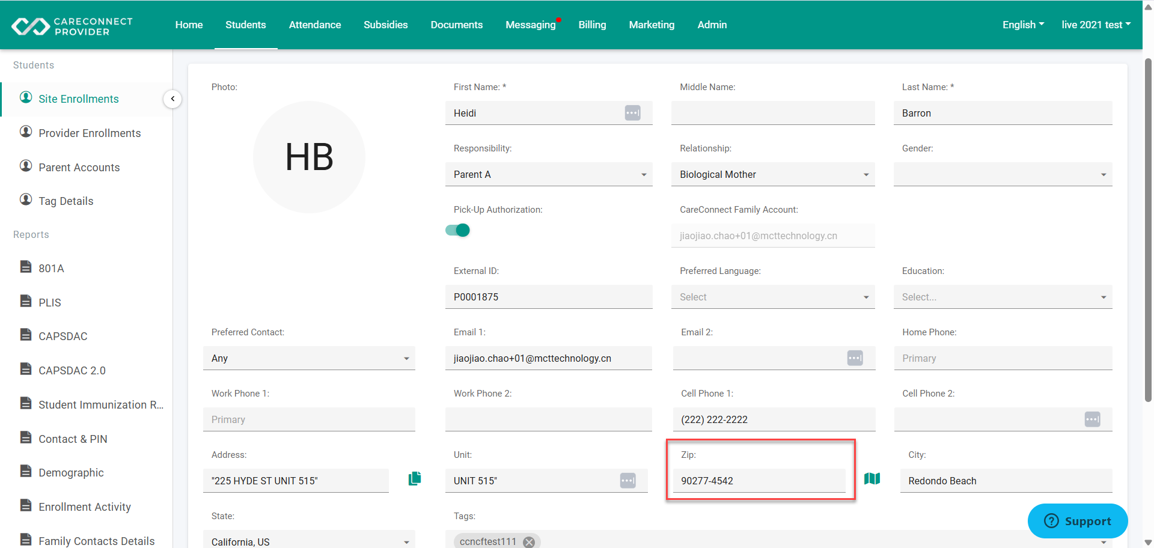Click the City field with Redondo Beach
The image size is (1154, 548).
pyautogui.click(x=1006, y=481)
